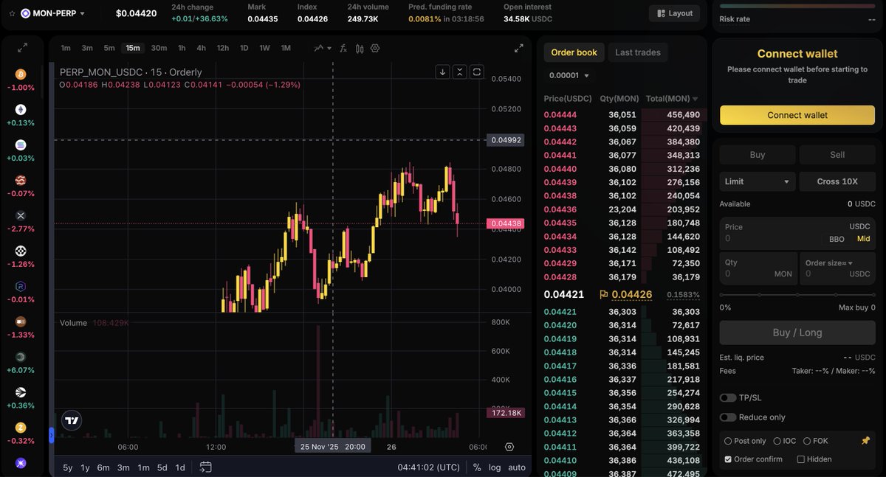
Task: Click the yellow Connect wallet button
Action: tap(797, 115)
